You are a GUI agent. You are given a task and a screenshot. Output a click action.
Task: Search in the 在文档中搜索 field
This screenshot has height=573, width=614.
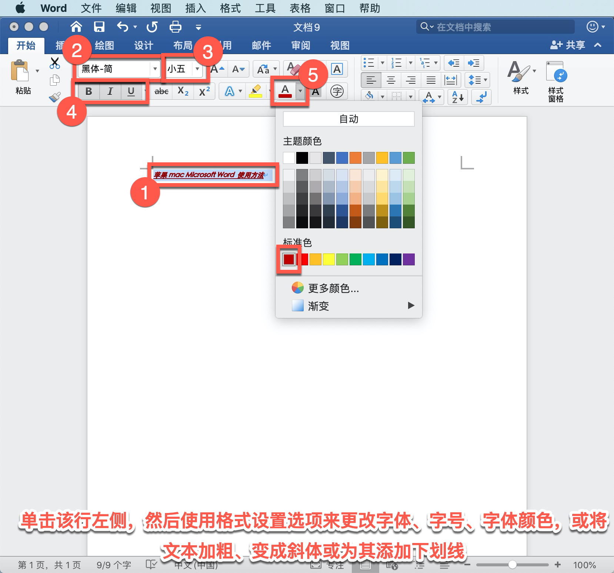coord(495,27)
